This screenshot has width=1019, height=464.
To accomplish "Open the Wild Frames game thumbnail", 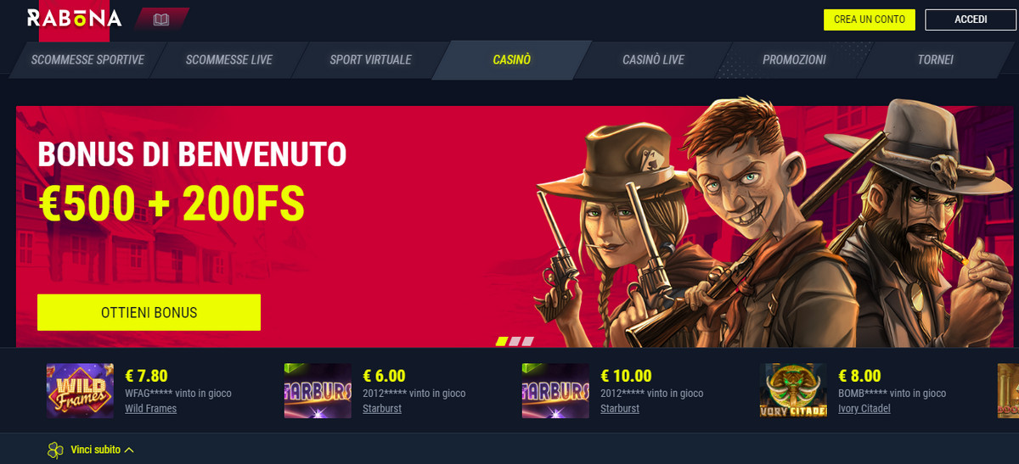I will [x=80, y=391].
